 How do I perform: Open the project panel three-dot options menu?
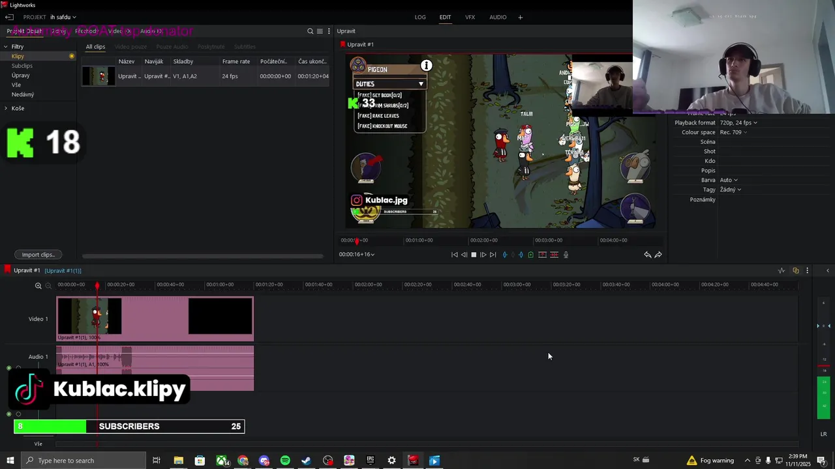pyautogui.click(x=329, y=31)
